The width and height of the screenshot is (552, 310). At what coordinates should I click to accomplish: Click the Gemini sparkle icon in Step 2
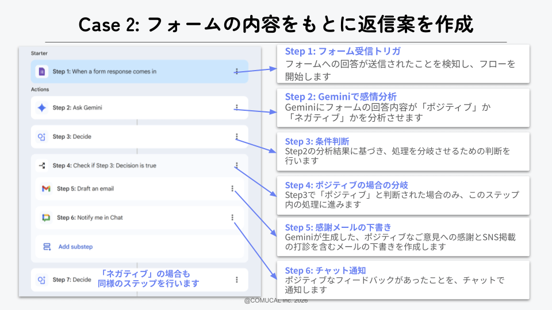point(41,108)
